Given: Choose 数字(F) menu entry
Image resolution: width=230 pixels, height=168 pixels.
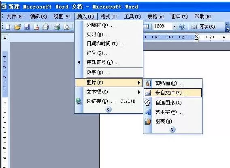Looking at the screenshot, I should click(109, 72).
